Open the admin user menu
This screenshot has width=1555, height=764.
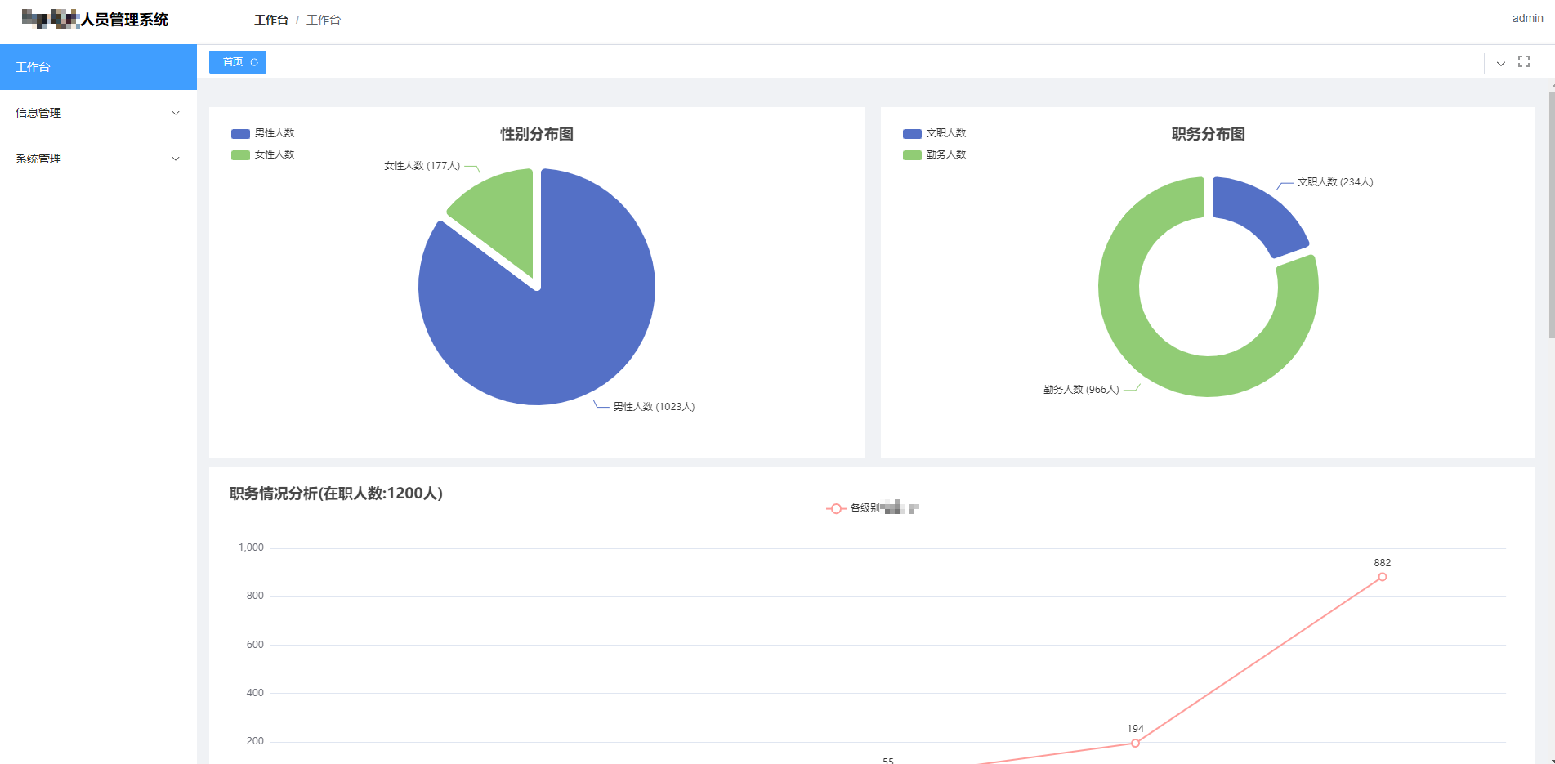pyautogui.click(x=1527, y=18)
